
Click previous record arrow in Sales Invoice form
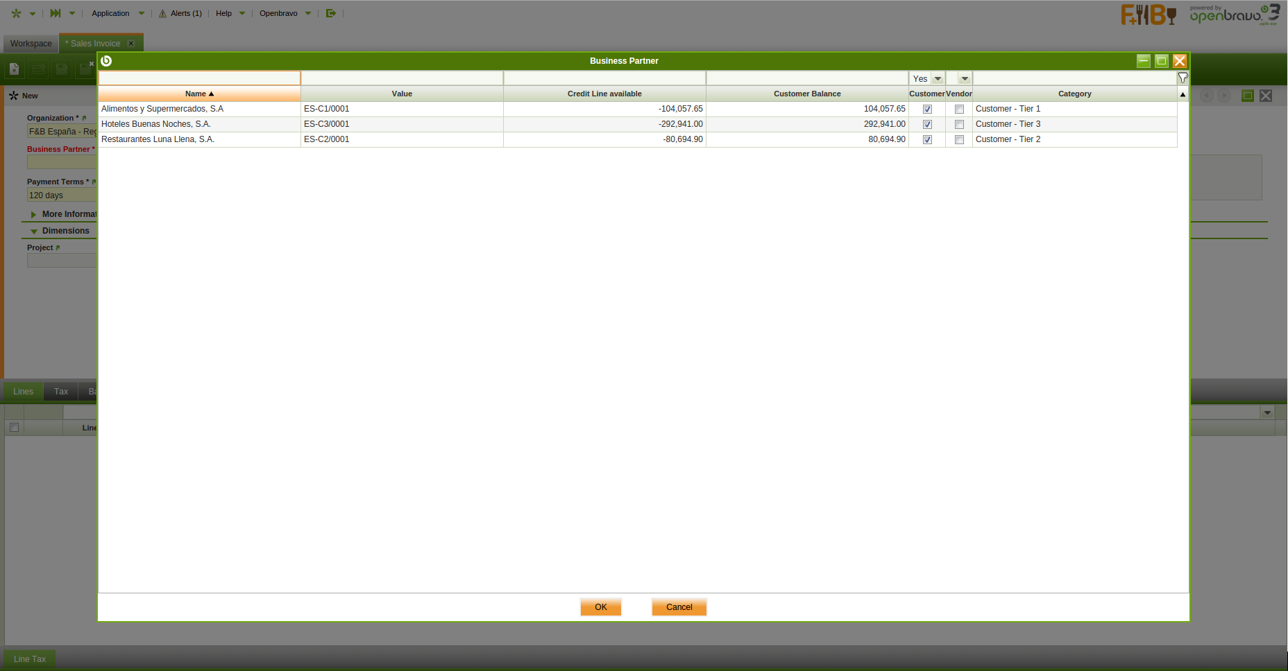pyautogui.click(x=1207, y=96)
